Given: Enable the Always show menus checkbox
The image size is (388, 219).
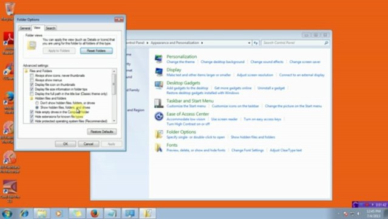Looking at the screenshot, I should point(32,80).
